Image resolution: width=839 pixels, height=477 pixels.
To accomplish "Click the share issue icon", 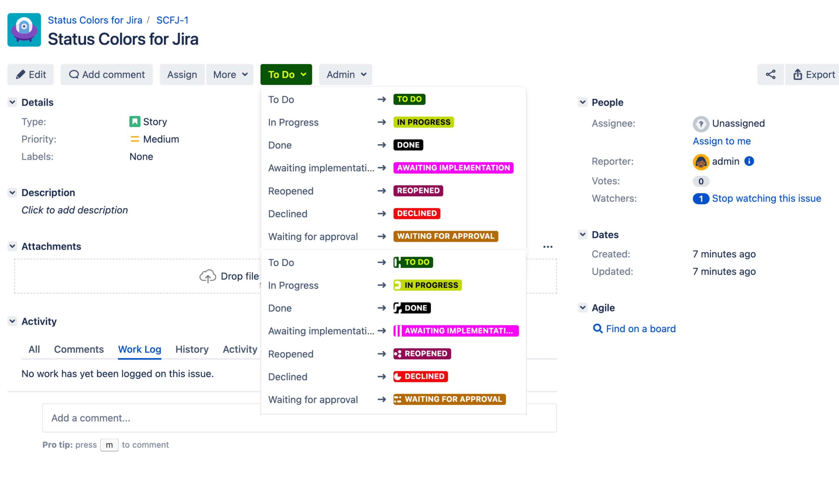I will pos(770,74).
